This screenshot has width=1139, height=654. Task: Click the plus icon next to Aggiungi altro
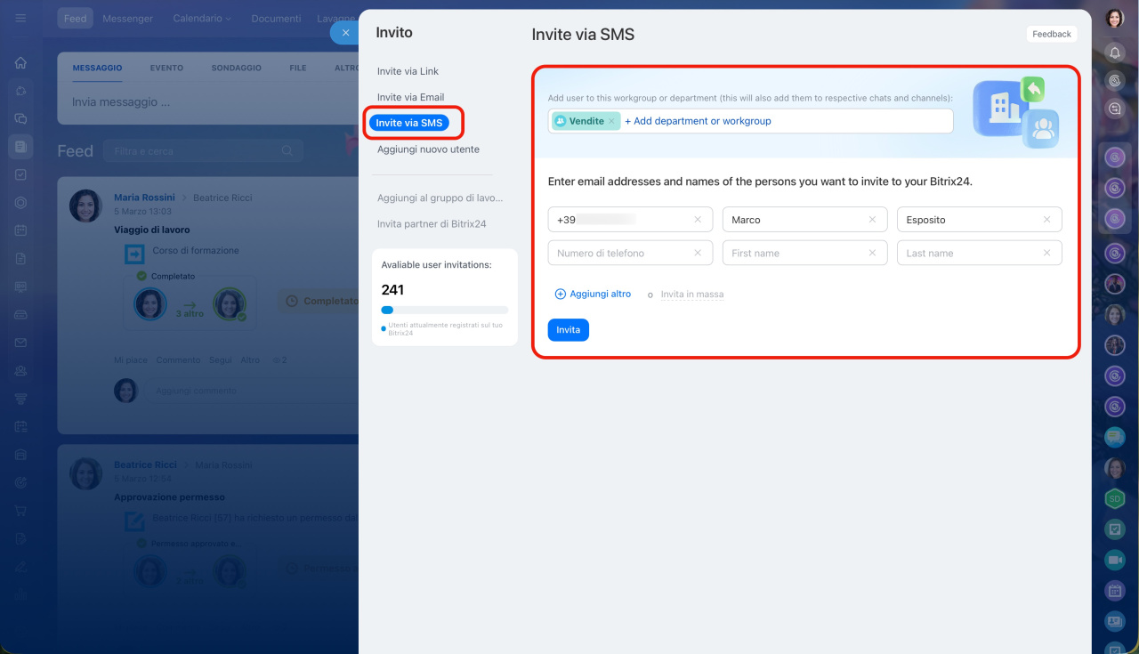point(561,295)
